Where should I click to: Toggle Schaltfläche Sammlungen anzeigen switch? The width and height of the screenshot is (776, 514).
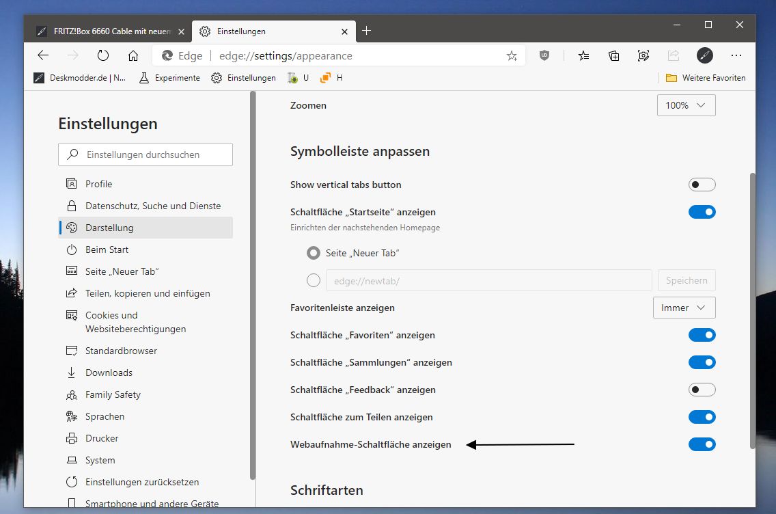pos(702,362)
